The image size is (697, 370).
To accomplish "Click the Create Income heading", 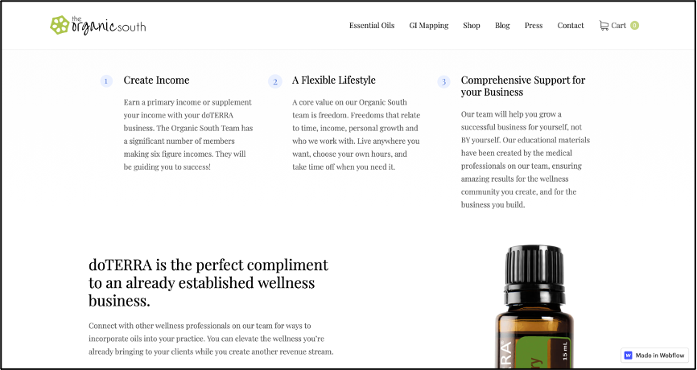I will (x=156, y=80).
